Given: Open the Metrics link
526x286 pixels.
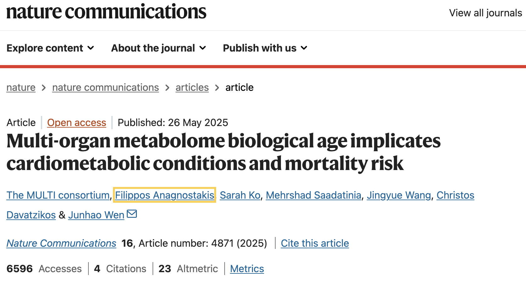Looking at the screenshot, I should pyautogui.click(x=247, y=269).
